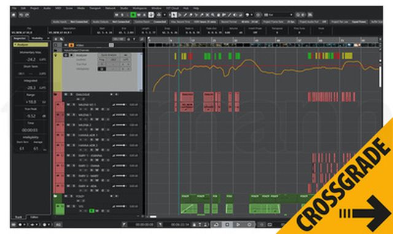Image resolution: width=393 pixels, height=234 pixels.
Task: Click the undo arrow in the toolbar
Action: point(21,15)
